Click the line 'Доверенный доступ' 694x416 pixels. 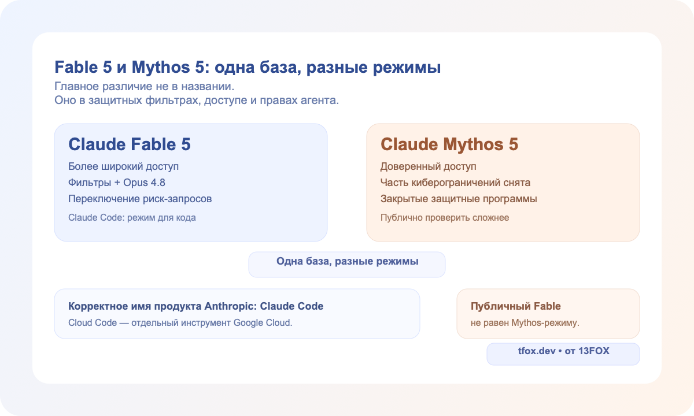click(429, 166)
